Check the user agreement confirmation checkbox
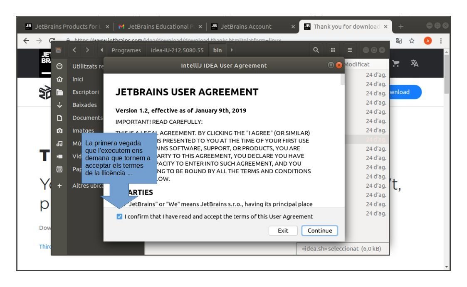This screenshot has height=287, width=467. coord(119,216)
